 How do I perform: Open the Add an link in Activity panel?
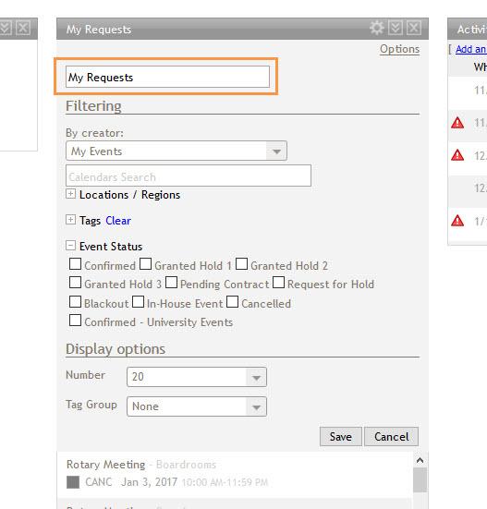471,49
